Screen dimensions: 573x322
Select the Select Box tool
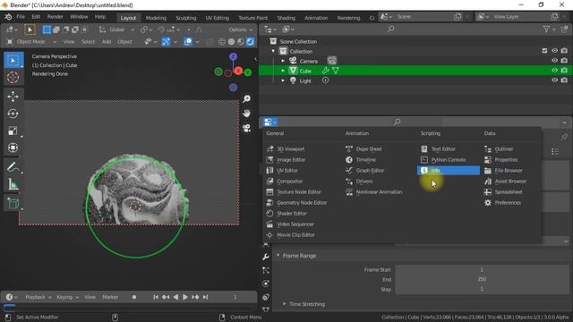pos(13,60)
